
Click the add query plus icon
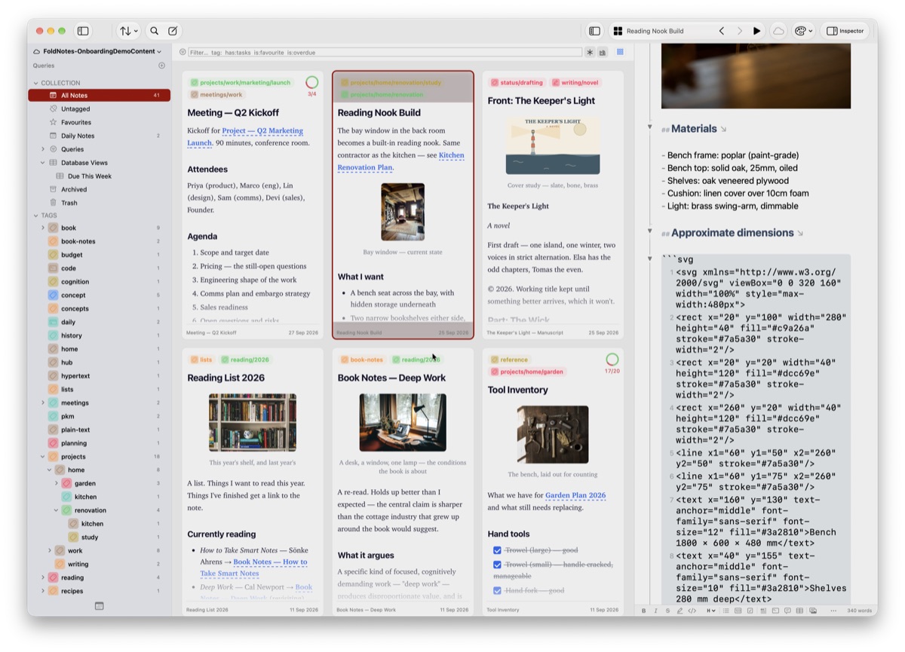161,66
